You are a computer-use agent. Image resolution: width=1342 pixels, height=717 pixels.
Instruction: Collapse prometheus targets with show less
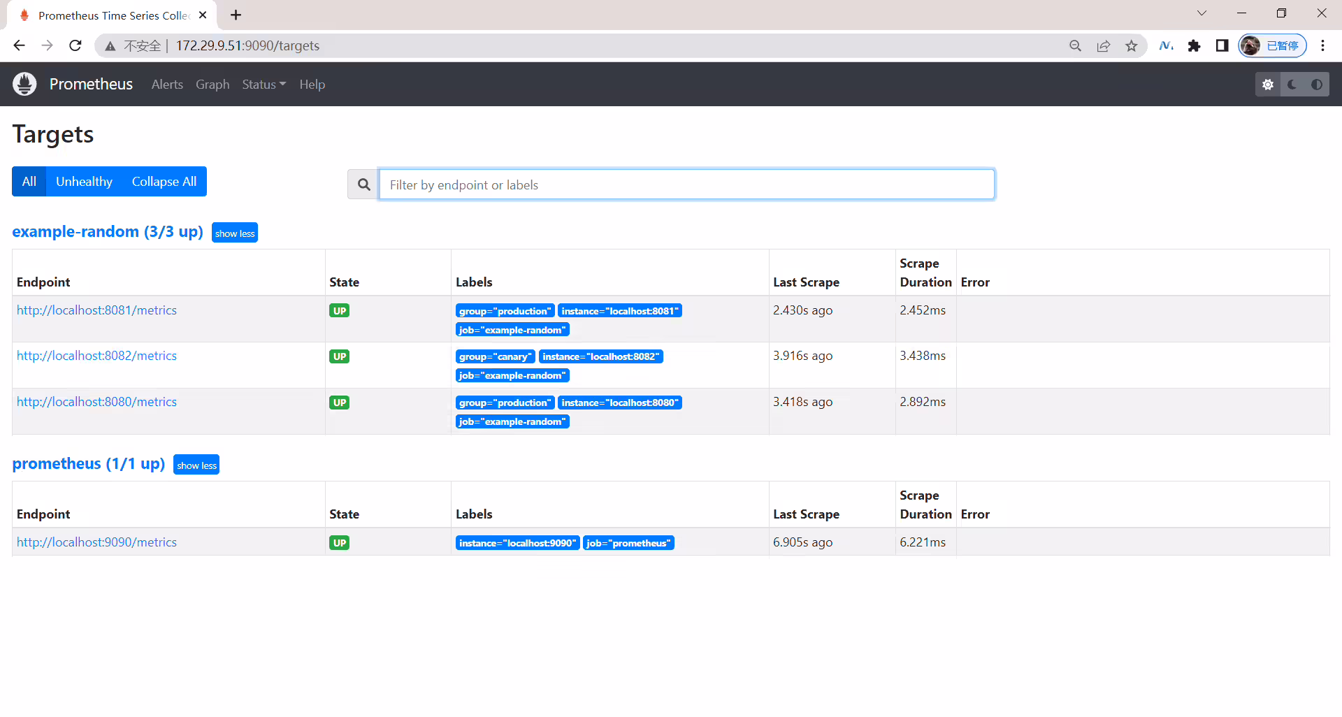point(196,465)
